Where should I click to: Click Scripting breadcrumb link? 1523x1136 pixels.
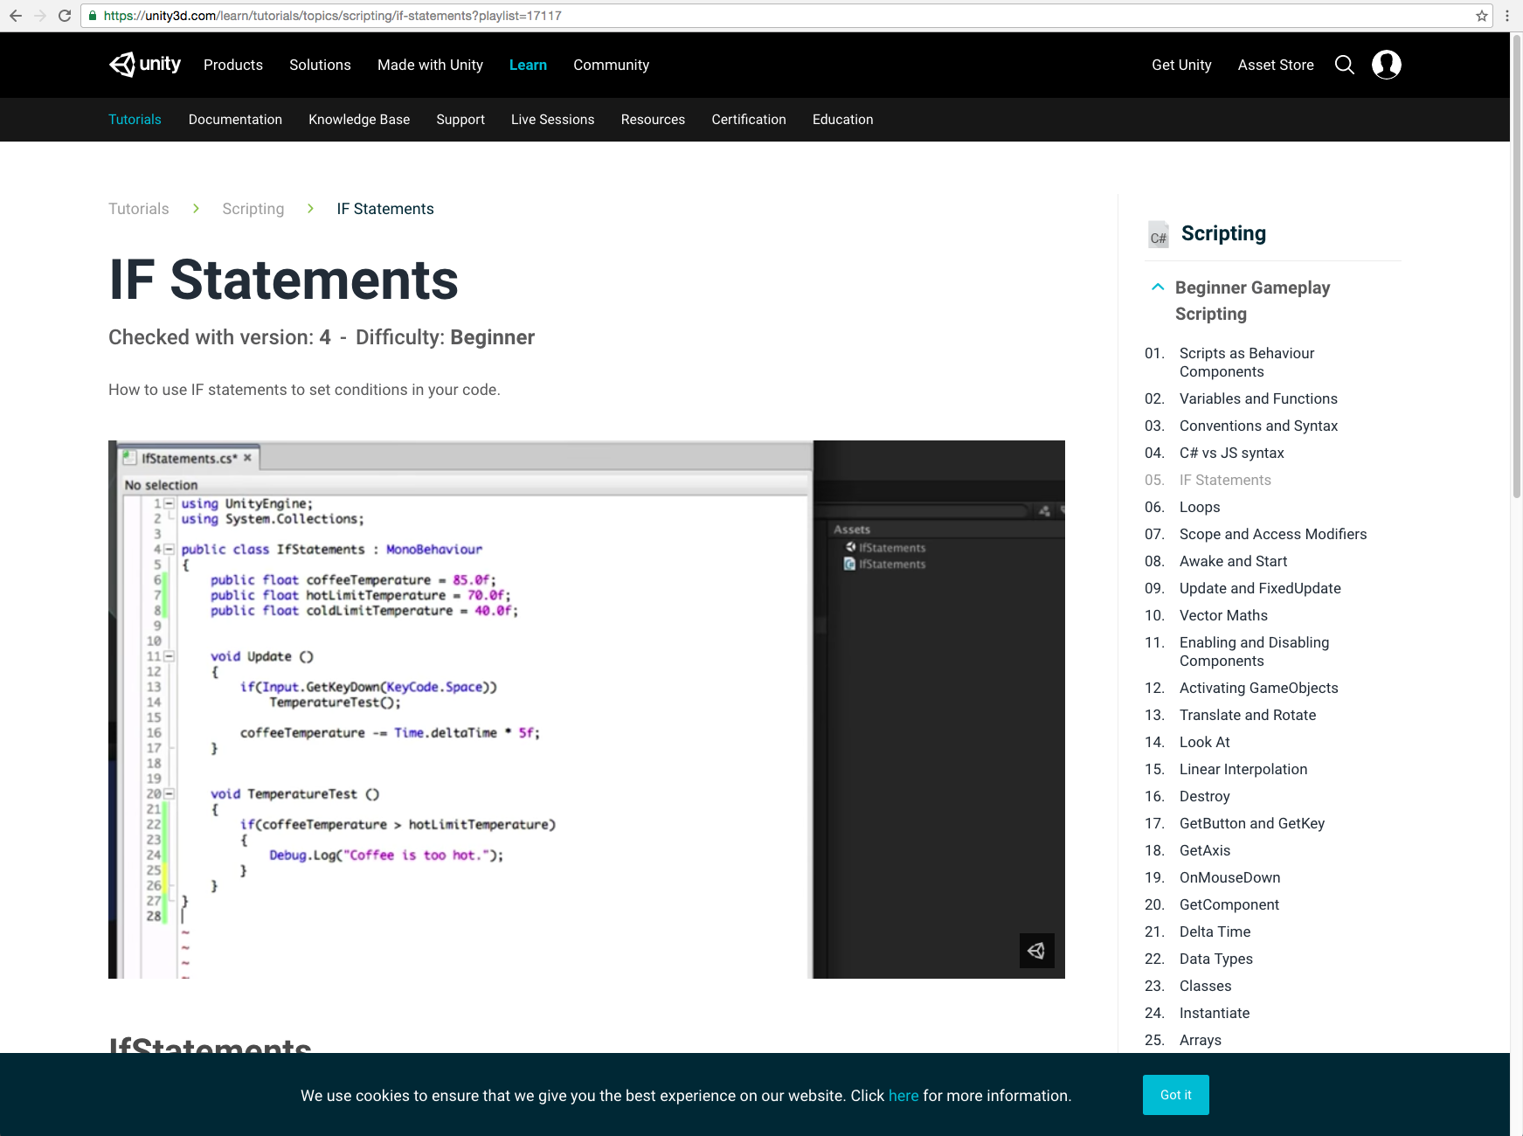click(x=253, y=209)
